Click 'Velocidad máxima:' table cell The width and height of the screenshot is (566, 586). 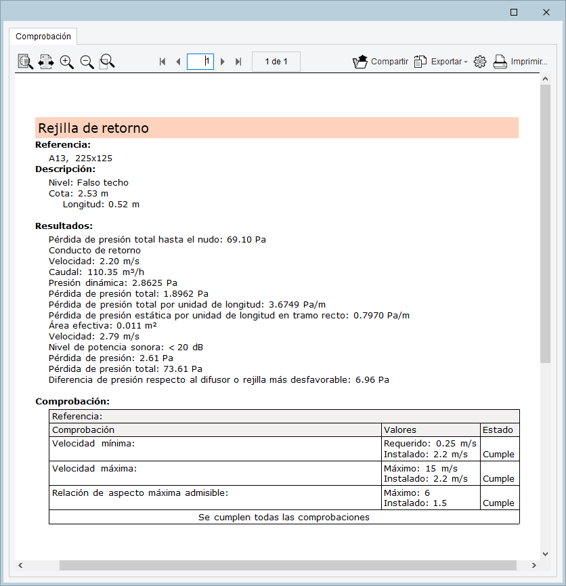point(215,473)
